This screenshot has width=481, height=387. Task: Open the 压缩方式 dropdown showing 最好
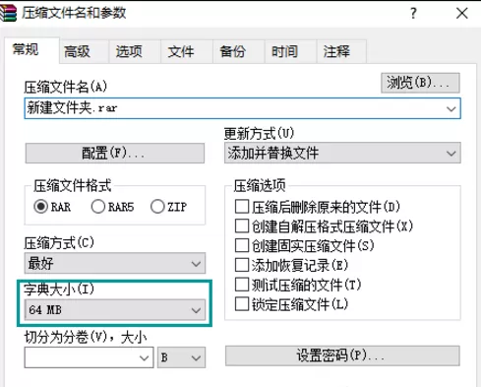click(x=115, y=263)
